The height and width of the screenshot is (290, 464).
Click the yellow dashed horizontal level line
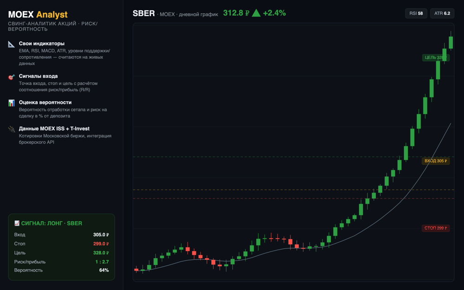pos(294,190)
